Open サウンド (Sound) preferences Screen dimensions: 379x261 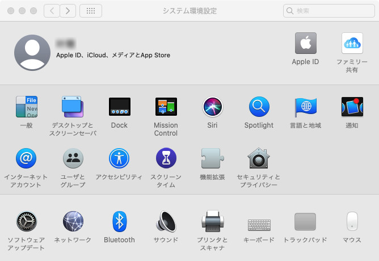pyautogui.click(x=166, y=221)
